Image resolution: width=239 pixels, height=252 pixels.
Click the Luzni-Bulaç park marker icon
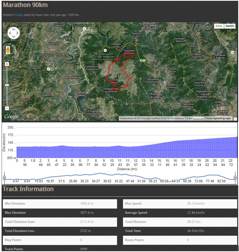(48, 69)
